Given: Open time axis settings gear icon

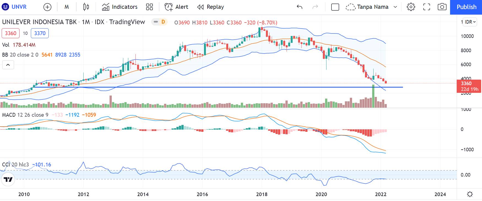Looking at the screenshot, I should click(x=470, y=194).
